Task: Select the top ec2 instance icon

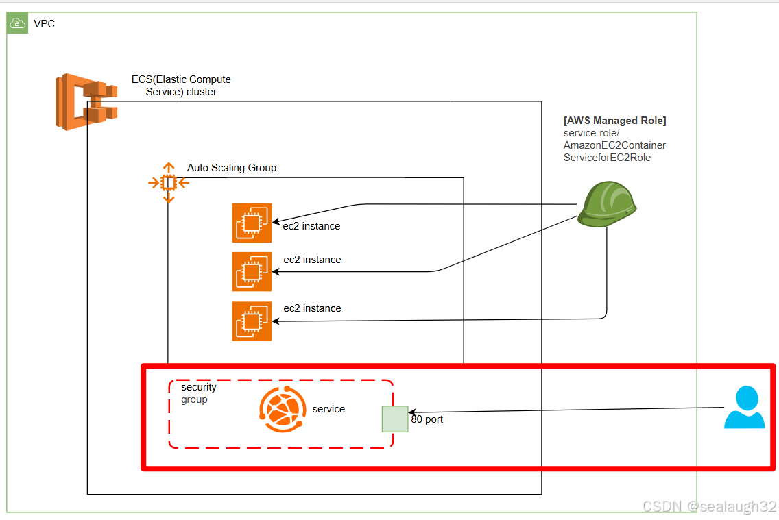Action: (x=252, y=223)
